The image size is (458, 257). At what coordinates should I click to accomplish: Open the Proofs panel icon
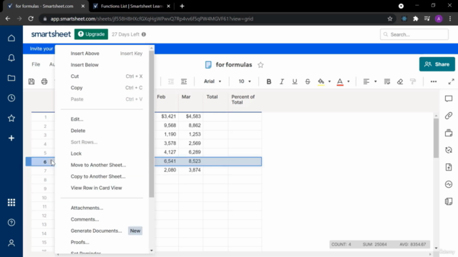[449, 133]
